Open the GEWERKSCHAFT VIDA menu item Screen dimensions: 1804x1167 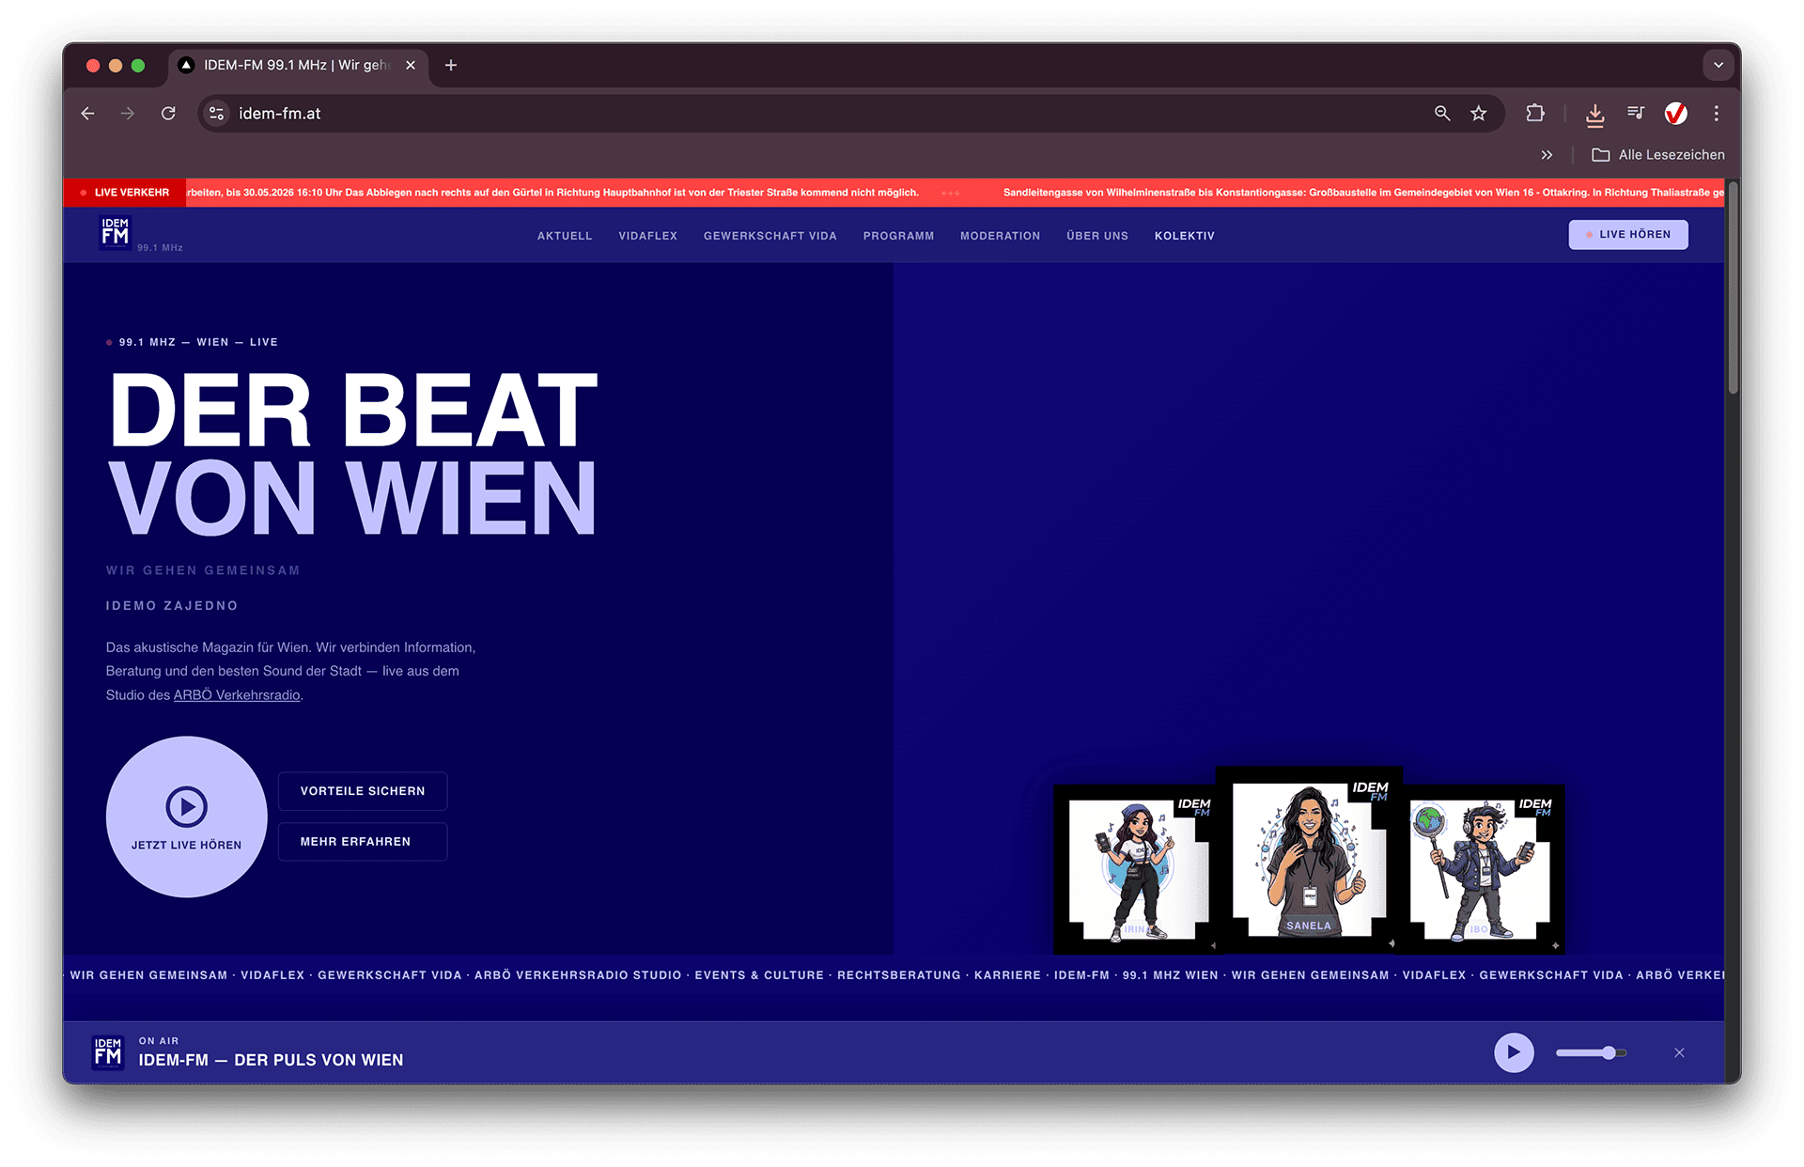tap(770, 236)
